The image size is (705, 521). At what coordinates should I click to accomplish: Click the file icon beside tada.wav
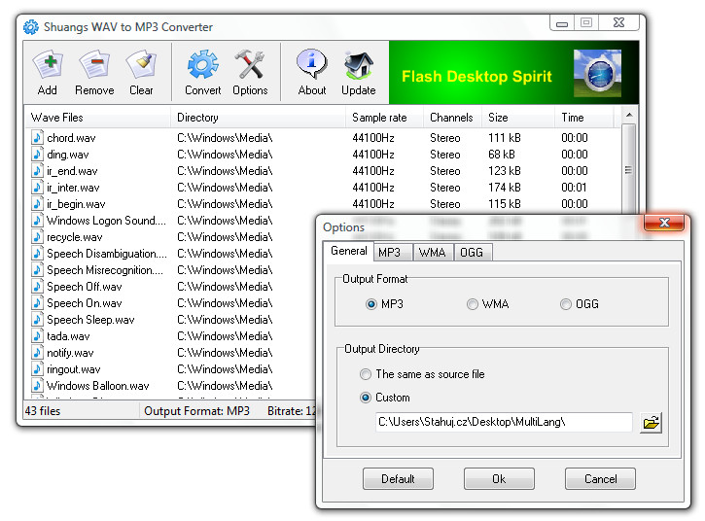[x=37, y=335]
